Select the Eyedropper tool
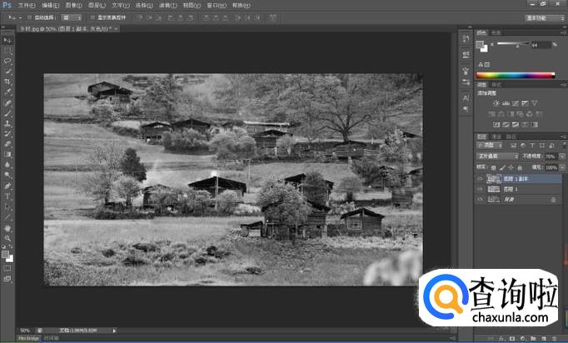 click(x=7, y=92)
